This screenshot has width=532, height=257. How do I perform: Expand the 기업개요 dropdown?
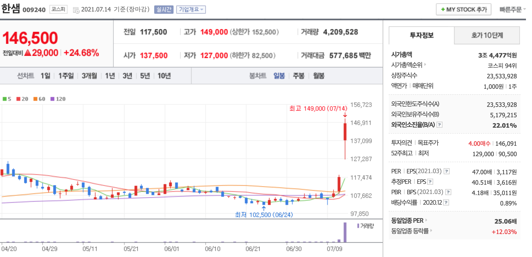[191, 10]
